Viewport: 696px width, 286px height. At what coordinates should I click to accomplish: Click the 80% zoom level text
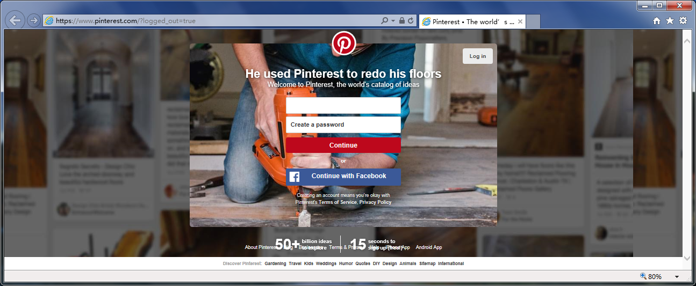coord(655,277)
